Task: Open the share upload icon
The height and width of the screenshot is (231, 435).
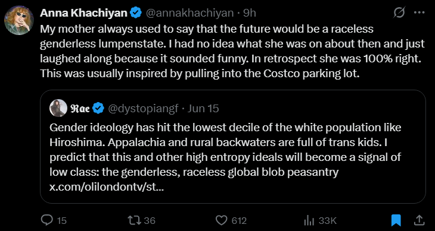Action: (419, 220)
